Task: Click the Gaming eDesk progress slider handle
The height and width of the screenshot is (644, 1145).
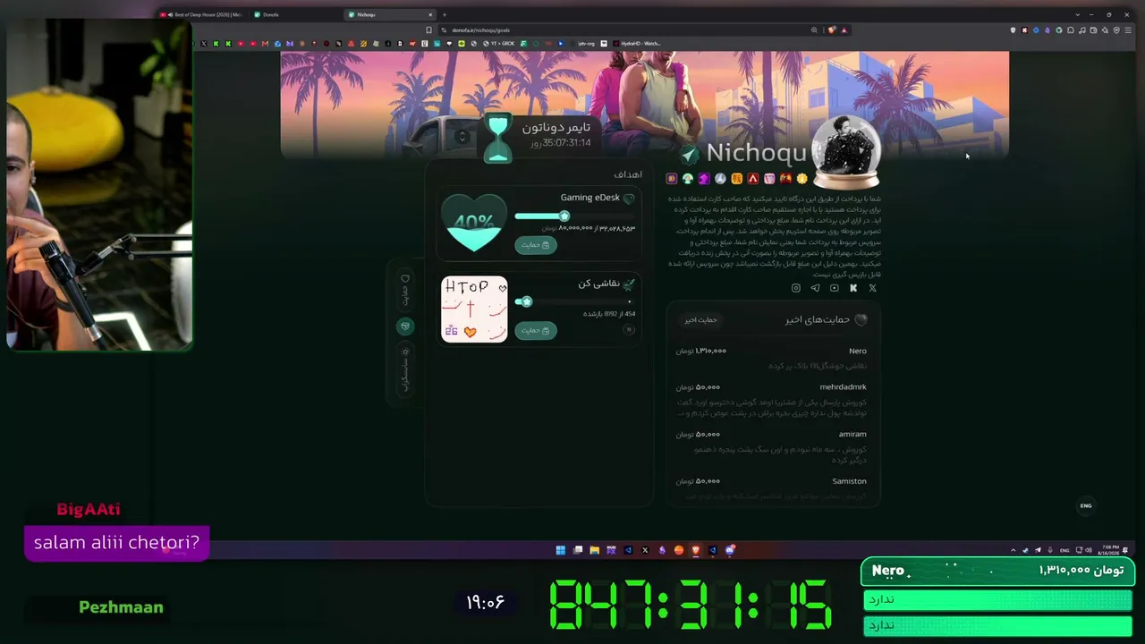Action: (x=564, y=216)
